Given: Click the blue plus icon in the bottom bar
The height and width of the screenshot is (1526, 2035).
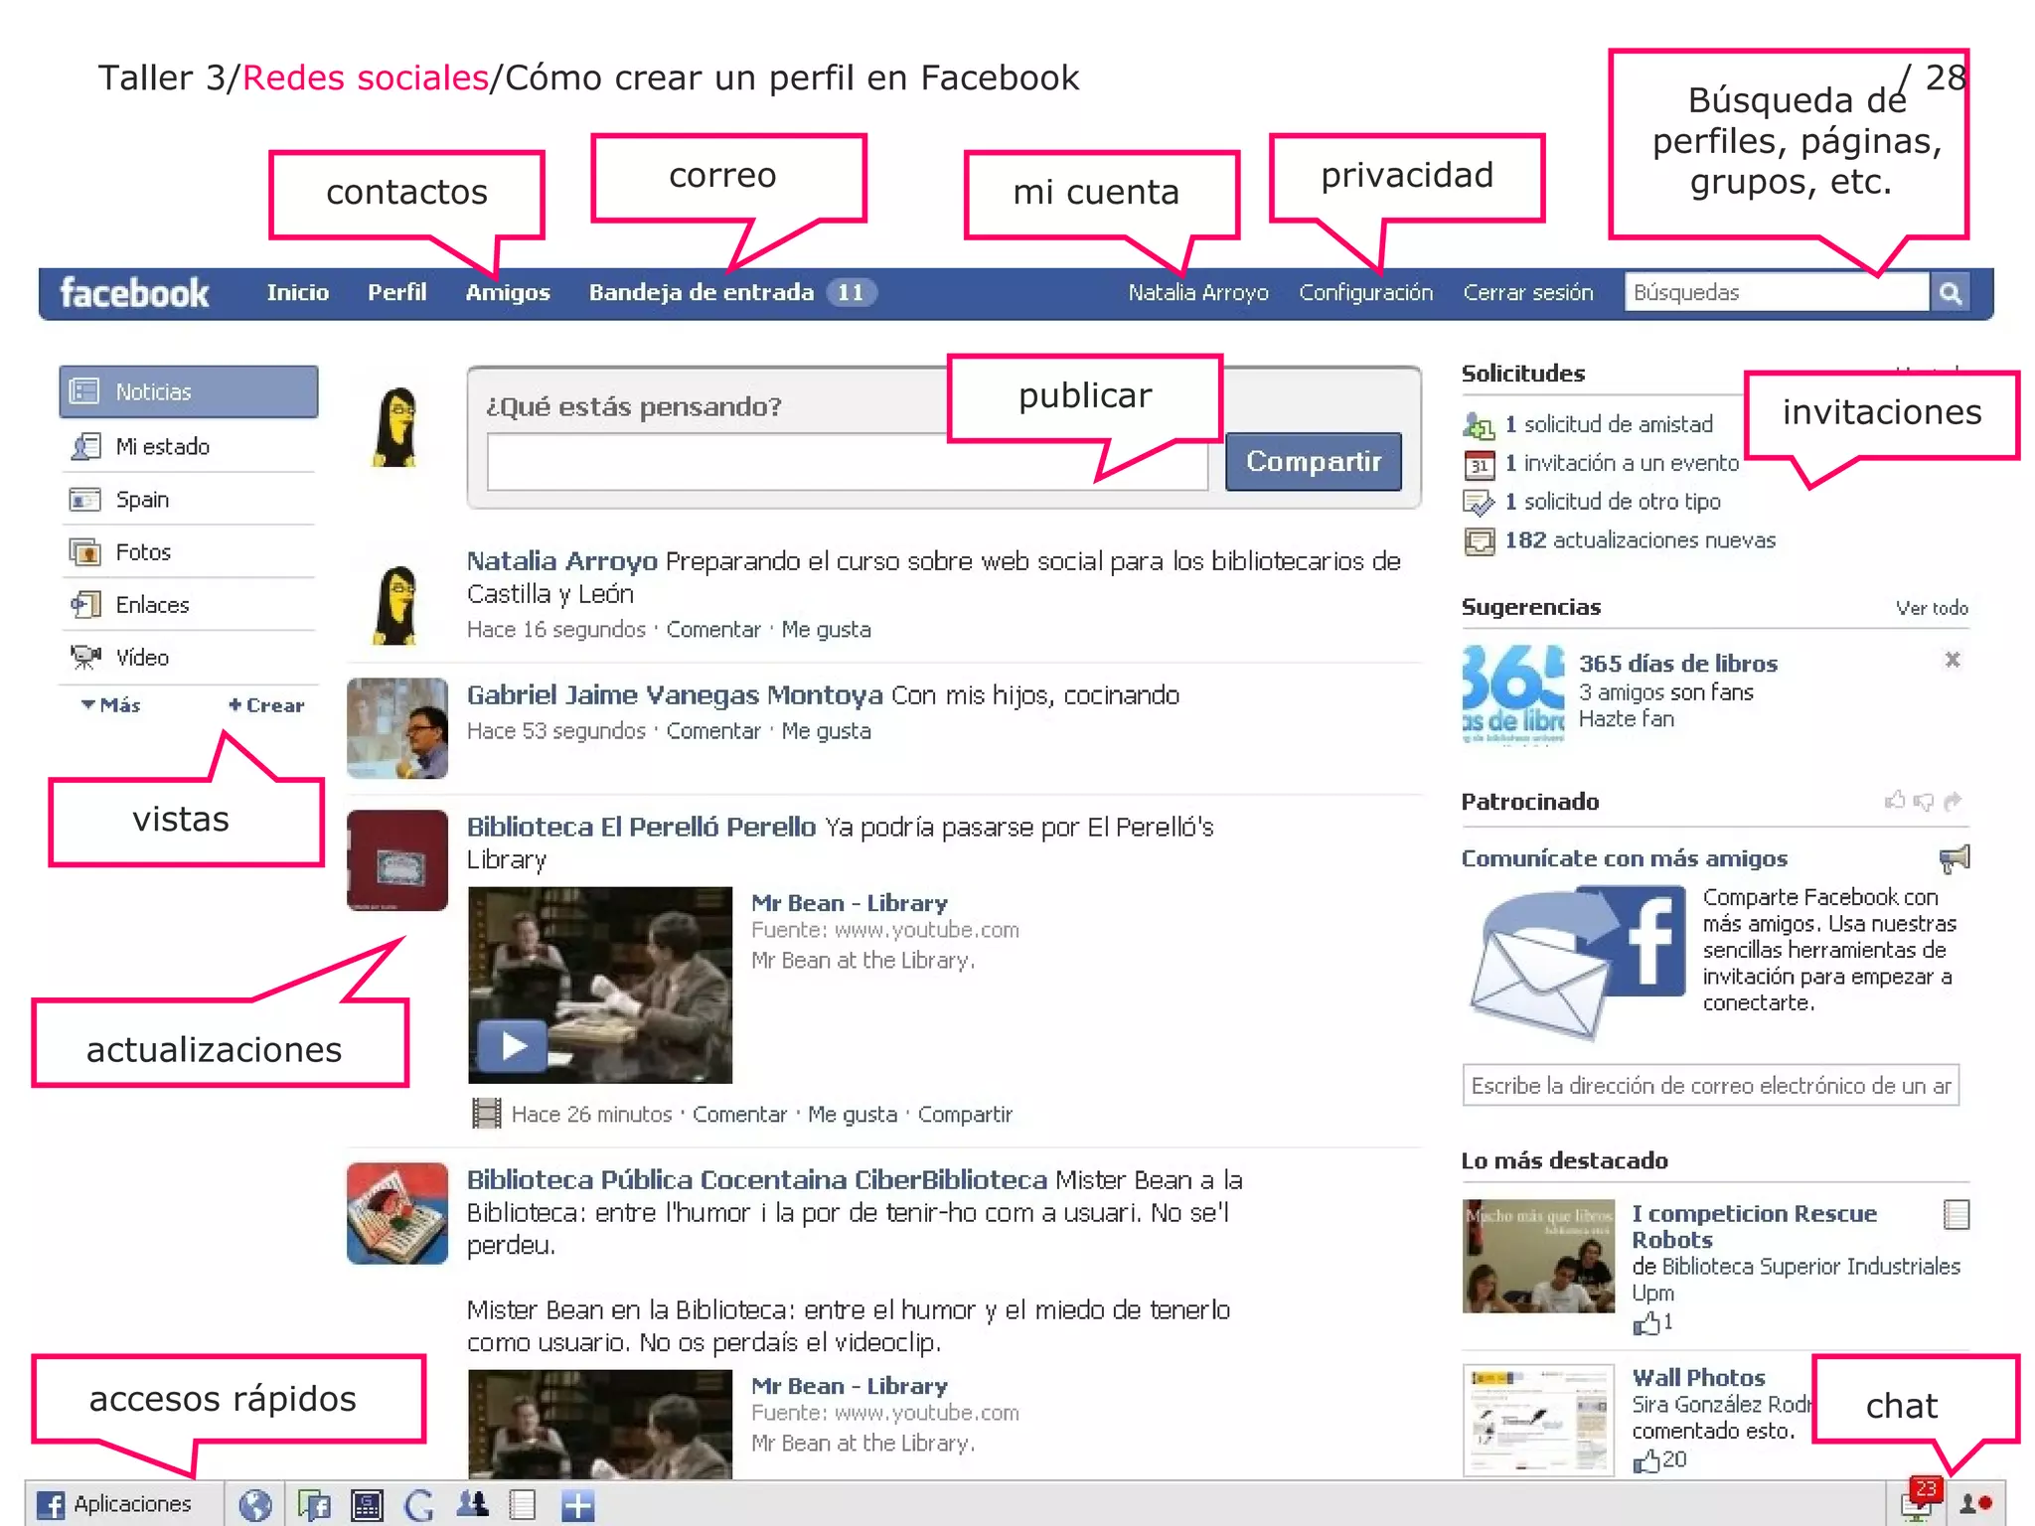Looking at the screenshot, I should 577,1505.
